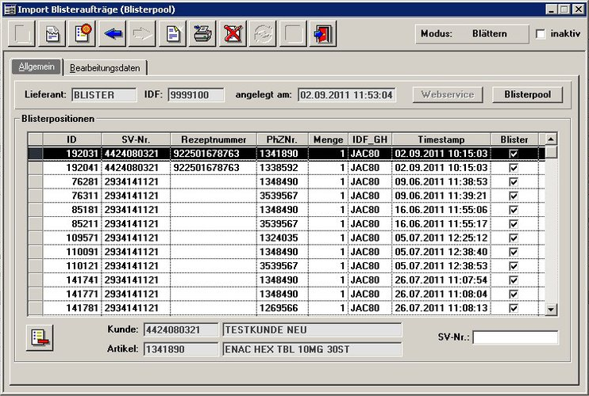589x396 pixels.
Task: Click the list icon below the table
Action: [x=38, y=337]
